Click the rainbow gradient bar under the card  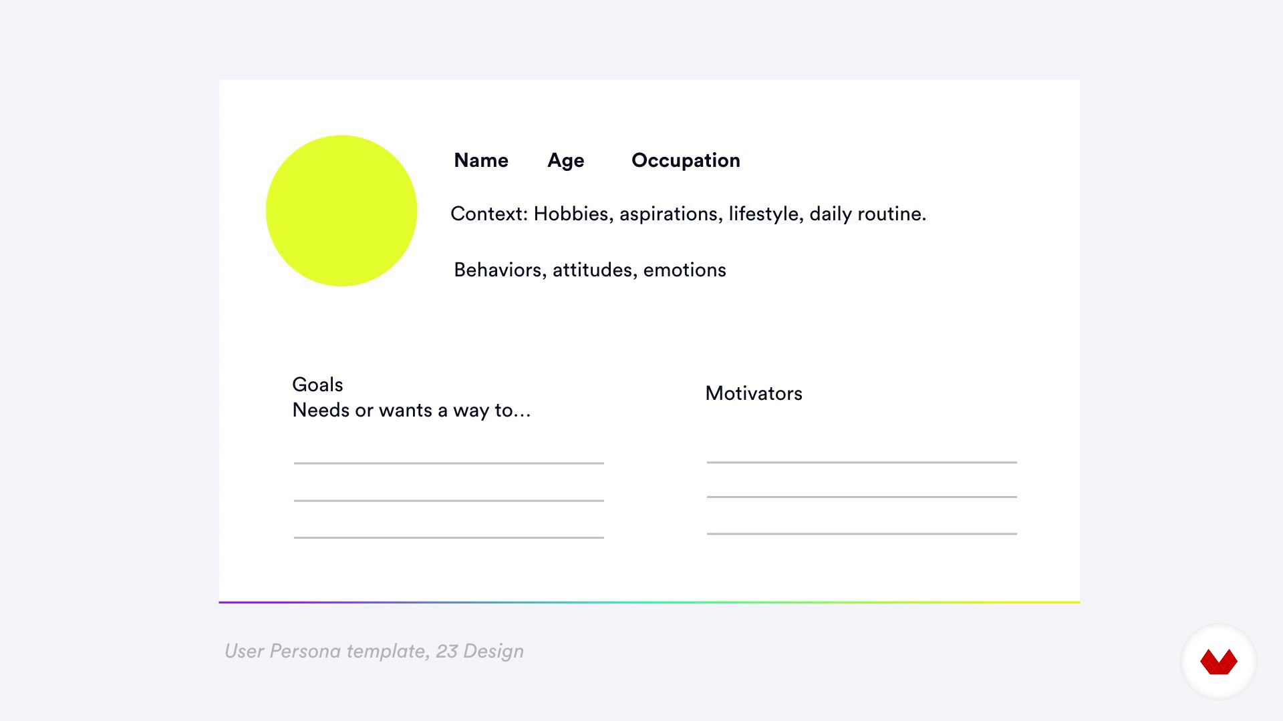(650, 602)
